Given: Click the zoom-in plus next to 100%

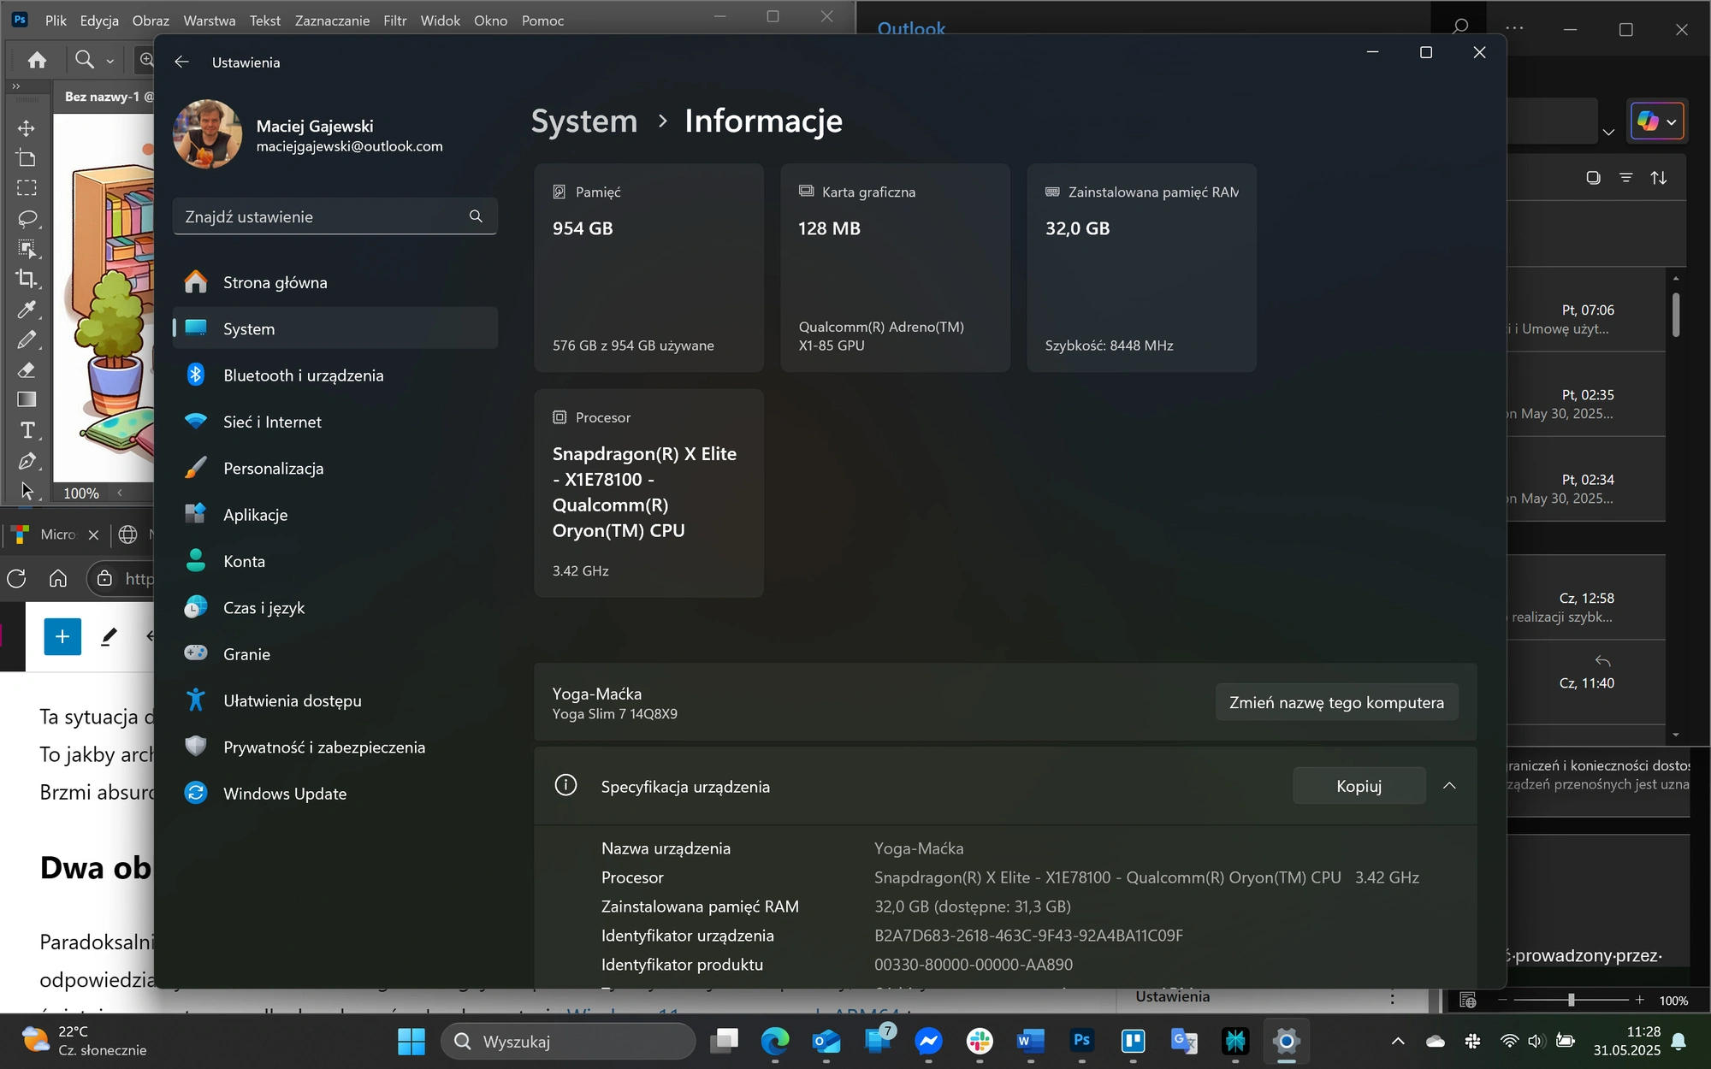Looking at the screenshot, I should (1639, 1000).
